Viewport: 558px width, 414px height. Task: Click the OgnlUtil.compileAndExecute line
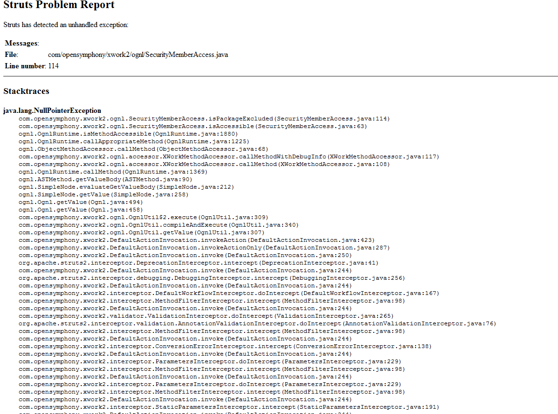pos(159,225)
